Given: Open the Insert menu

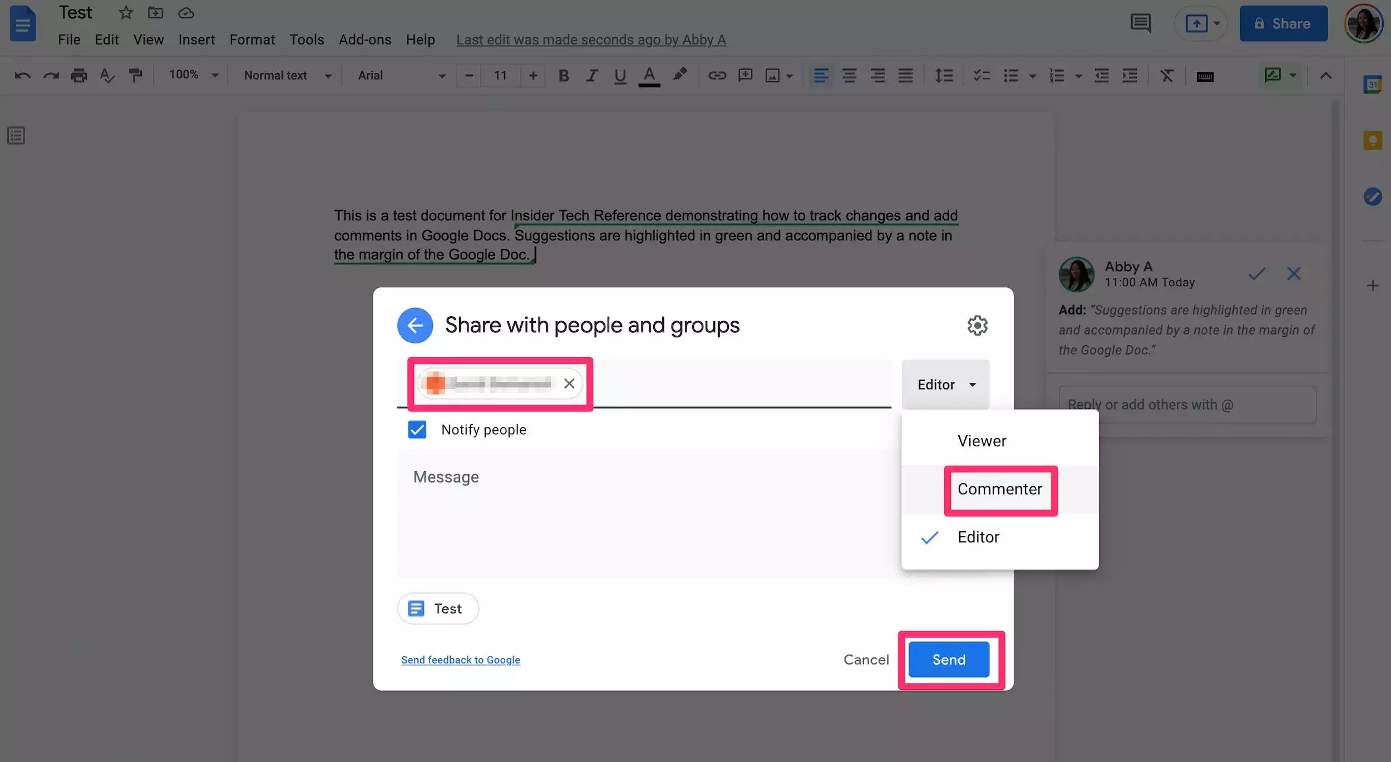Looking at the screenshot, I should [x=196, y=40].
